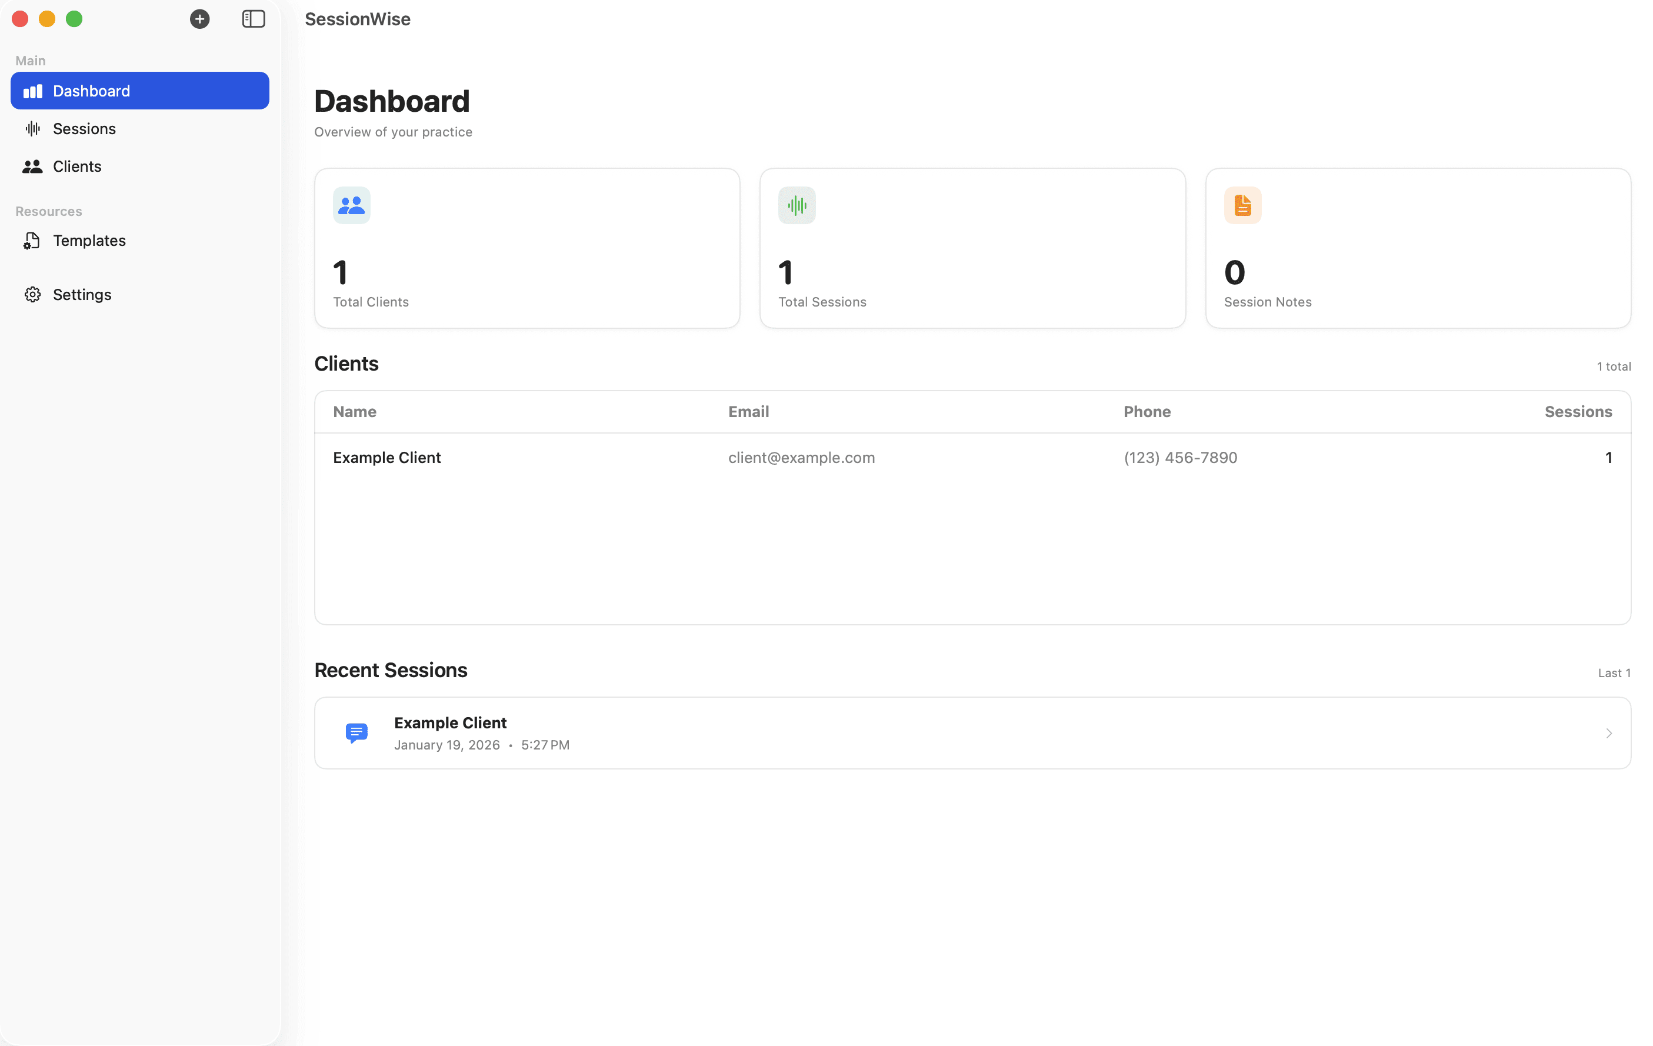Image resolution: width=1653 pixels, height=1046 pixels.
Task: Click the orange Session Notes document icon
Action: pyautogui.click(x=1242, y=205)
